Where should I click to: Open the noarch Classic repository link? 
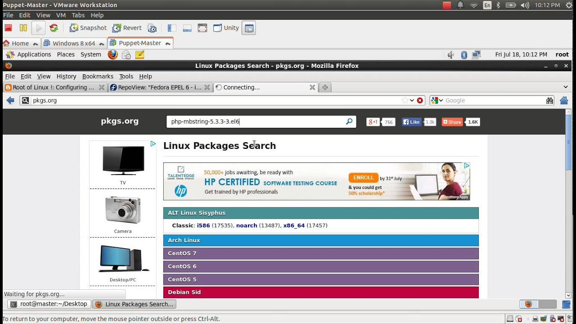(x=247, y=225)
